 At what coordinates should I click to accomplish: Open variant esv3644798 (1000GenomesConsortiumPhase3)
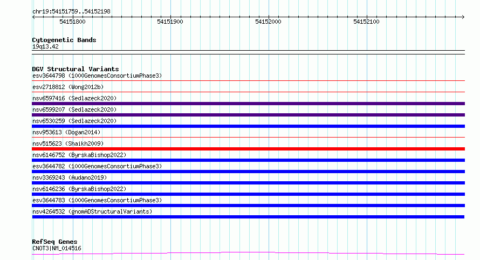pyautogui.click(x=97, y=76)
